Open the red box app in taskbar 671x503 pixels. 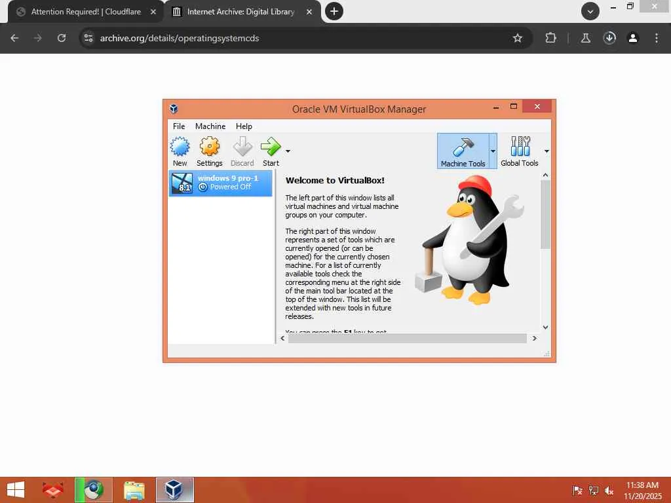53,490
